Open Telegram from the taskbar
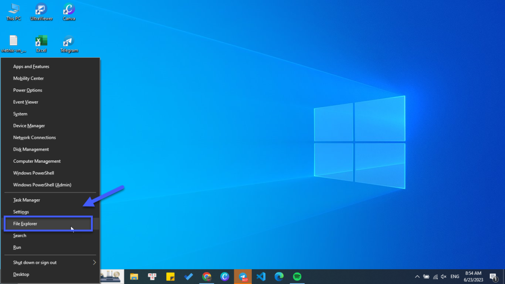Screen dimensions: 505x284 pos(243,276)
